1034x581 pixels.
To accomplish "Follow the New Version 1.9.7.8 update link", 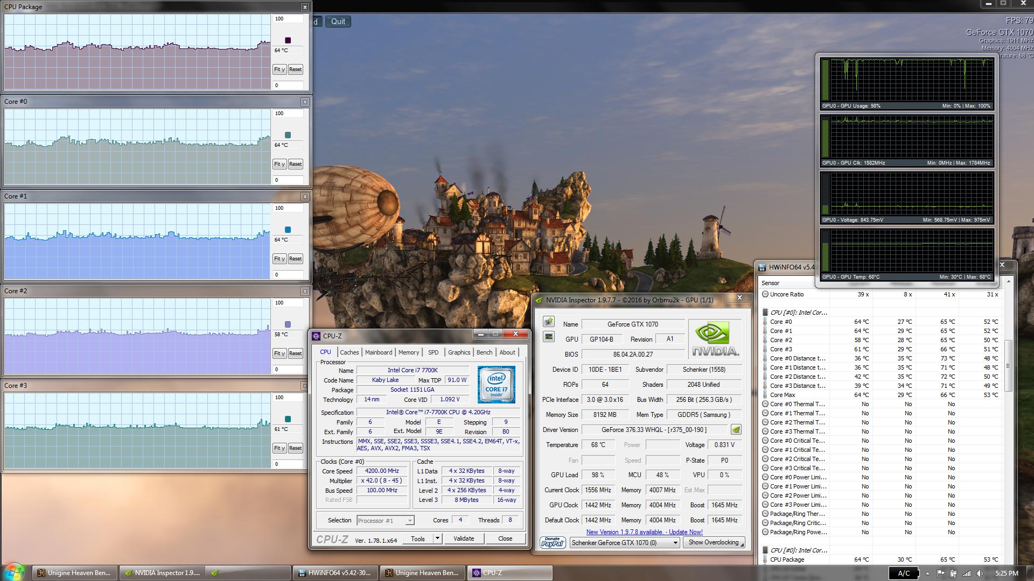I will click(644, 532).
